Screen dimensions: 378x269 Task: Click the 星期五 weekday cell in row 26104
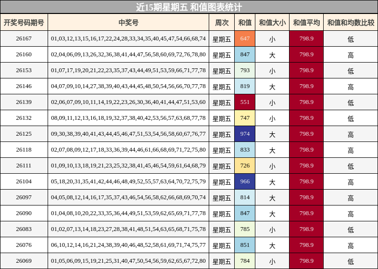click(222, 182)
